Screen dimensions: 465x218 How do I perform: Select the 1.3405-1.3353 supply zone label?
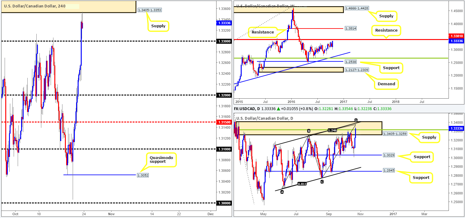[x=150, y=10]
